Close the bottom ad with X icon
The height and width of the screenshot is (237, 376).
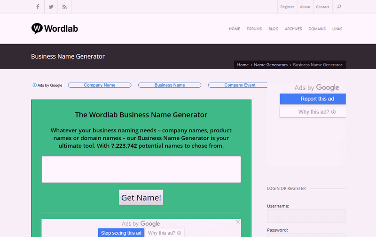coord(238,222)
